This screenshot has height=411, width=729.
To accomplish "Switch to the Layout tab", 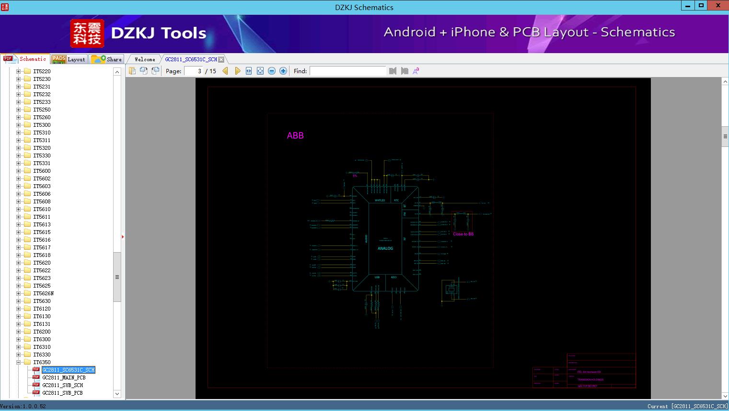I will [x=69, y=59].
